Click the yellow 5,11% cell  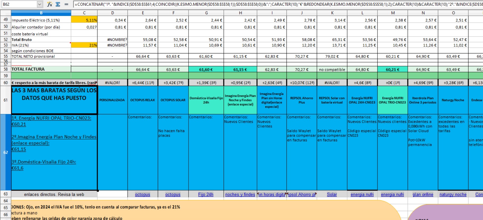[84, 20]
